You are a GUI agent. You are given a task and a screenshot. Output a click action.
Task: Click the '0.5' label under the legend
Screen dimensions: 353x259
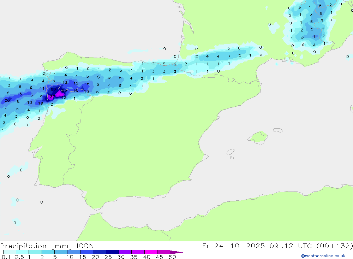tap(19, 257)
